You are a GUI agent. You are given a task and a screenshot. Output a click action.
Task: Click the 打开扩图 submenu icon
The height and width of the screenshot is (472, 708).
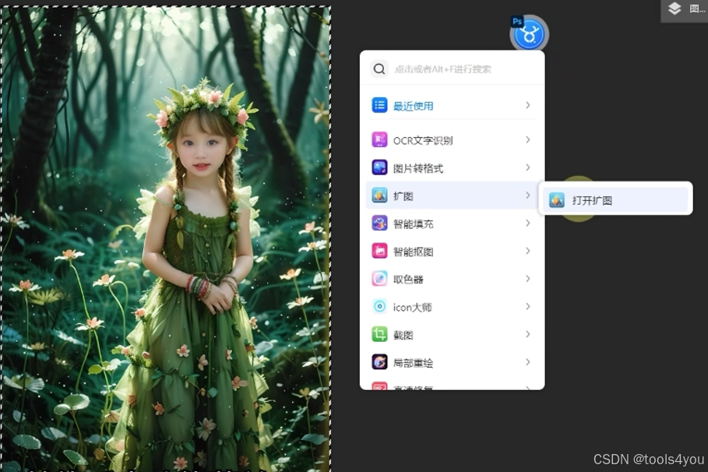557,200
